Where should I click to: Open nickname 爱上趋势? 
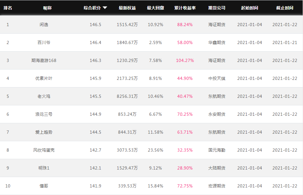(x=44, y=132)
